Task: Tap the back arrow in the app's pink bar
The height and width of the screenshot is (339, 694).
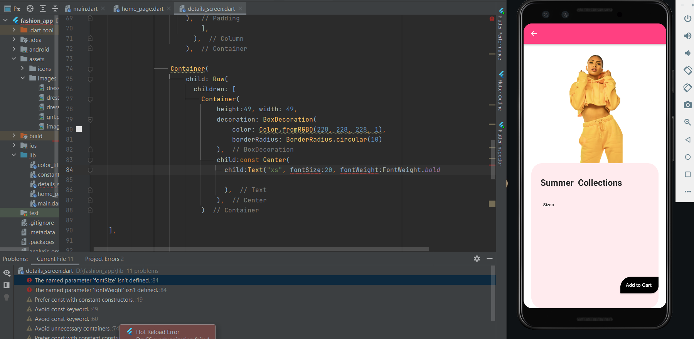Action: point(534,34)
